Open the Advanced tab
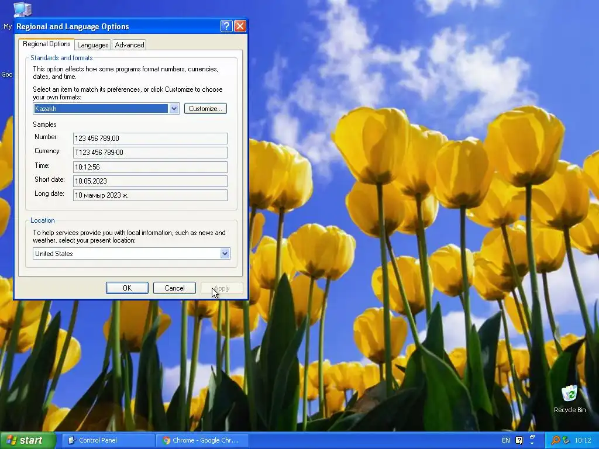 click(x=129, y=45)
